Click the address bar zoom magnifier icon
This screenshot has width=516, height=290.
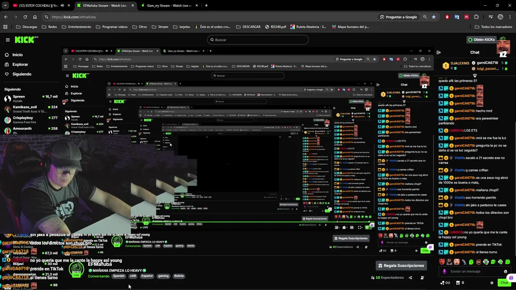[x=425, y=17]
